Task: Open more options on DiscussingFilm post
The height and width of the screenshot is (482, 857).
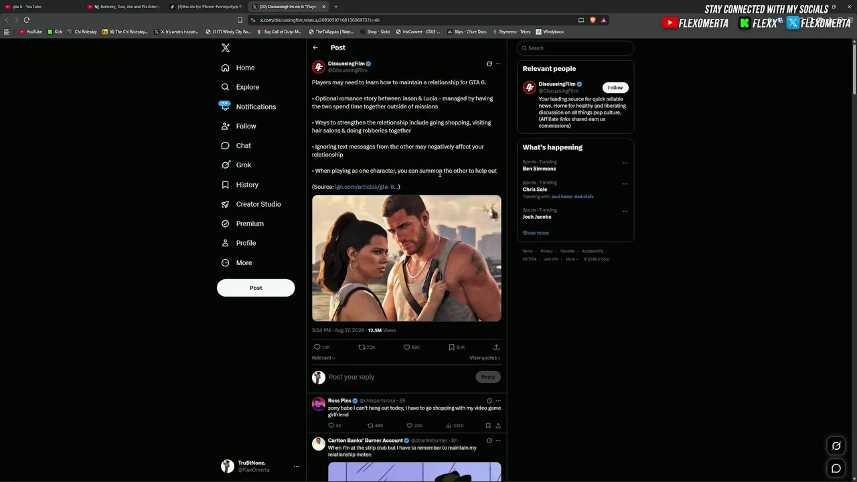Action: [x=497, y=64]
